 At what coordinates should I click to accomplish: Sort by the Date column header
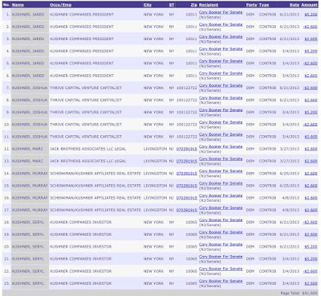[x=295, y=5]
